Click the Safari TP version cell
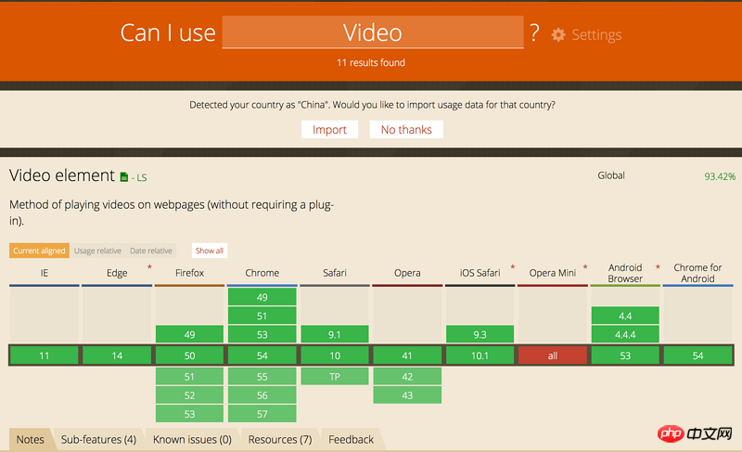The width and height of the screenshot is (742, 452). (x=335, y=377)
